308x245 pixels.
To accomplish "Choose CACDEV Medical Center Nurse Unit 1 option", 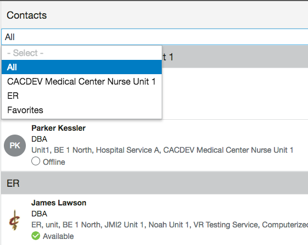I will 82,81.
